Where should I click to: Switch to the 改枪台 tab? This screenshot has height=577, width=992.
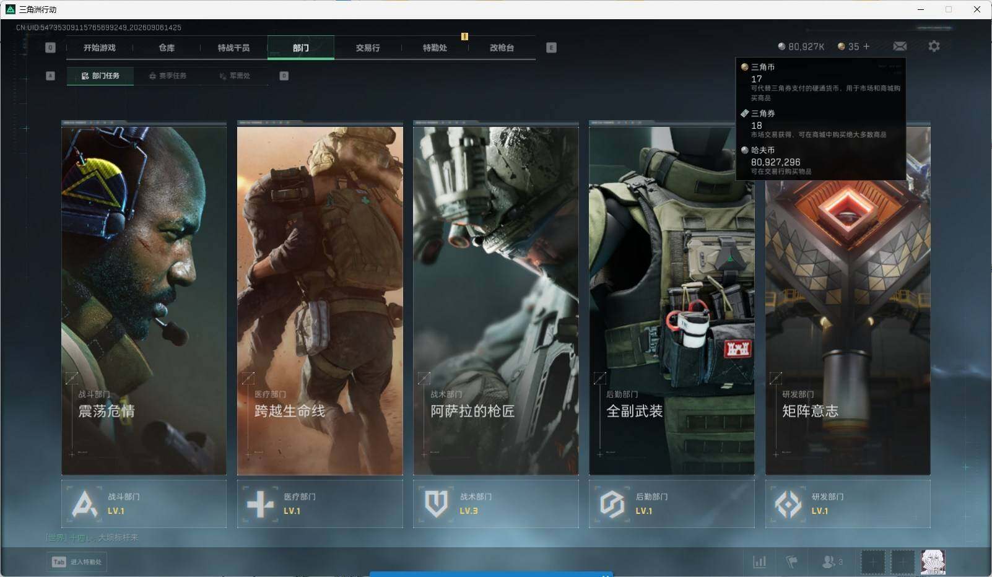tap(502, 48)
